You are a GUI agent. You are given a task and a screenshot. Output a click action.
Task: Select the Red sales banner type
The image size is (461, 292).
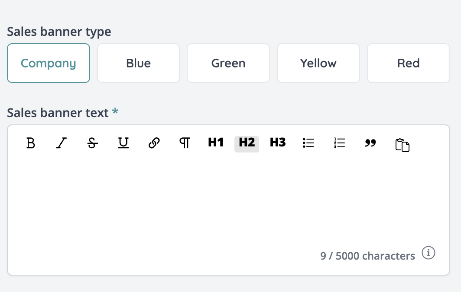coord(408,63)
